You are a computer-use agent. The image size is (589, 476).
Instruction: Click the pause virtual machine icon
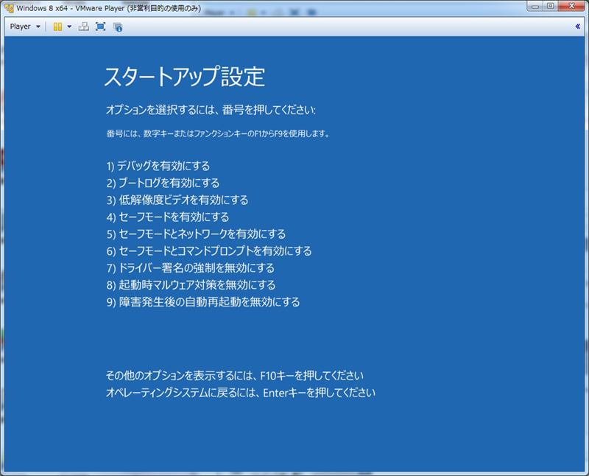[57, 27]
